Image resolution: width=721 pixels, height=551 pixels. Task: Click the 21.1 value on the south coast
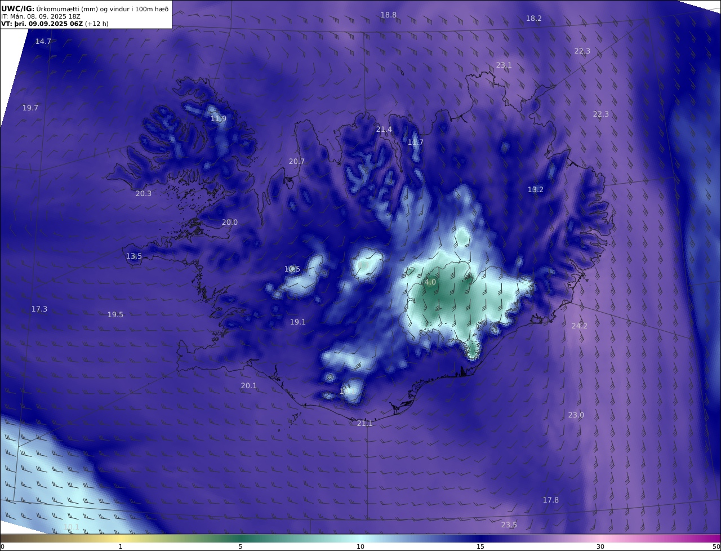(x=365, y=423)
